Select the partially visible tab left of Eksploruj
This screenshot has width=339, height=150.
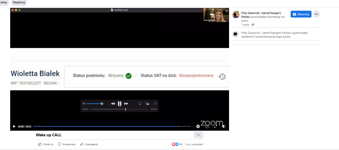point(4,2)
